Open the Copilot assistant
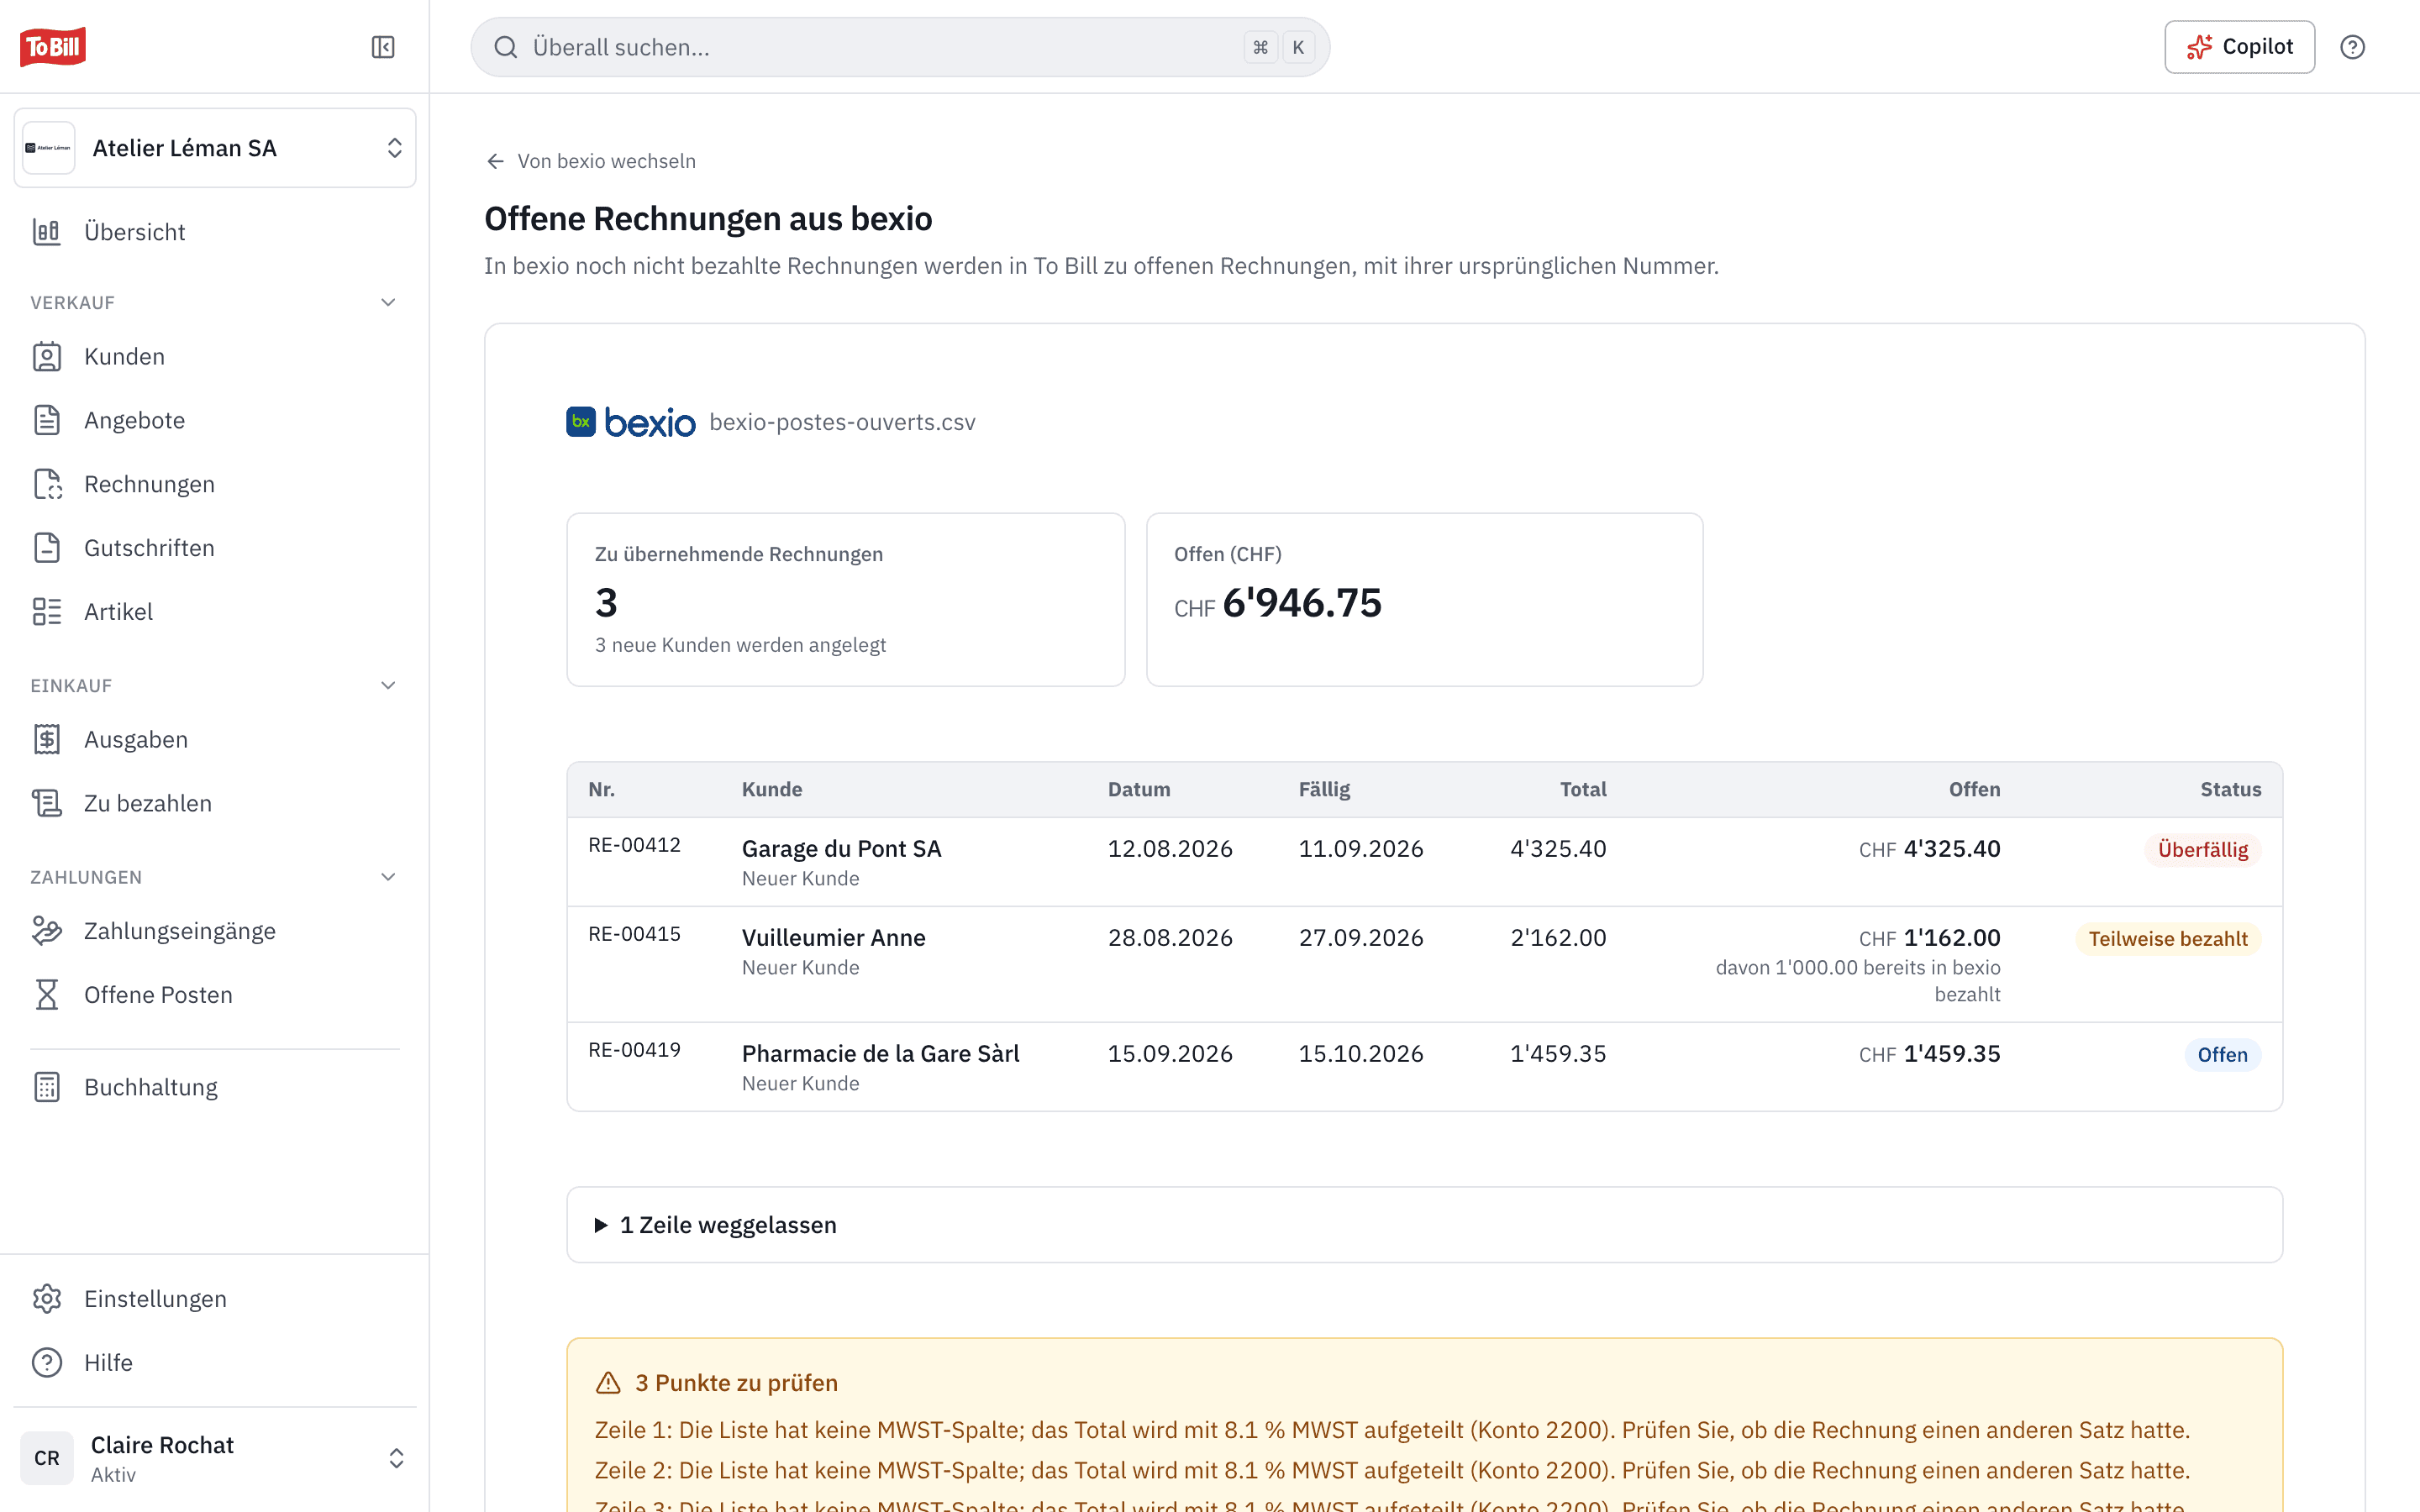The width and height of the screenshot is (2420, 1512). (x=2239, y=47)
